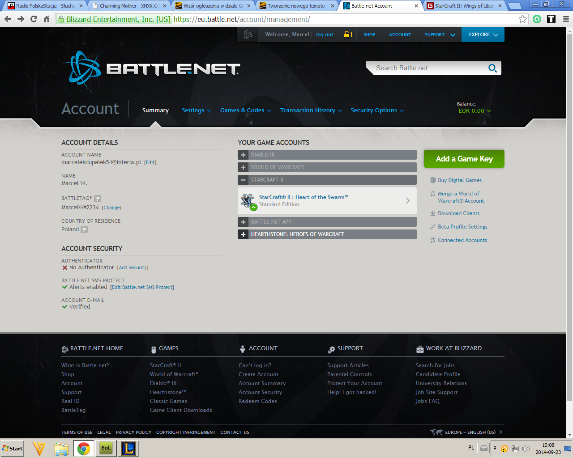Click the Add a Game Key button
Screen dimensions: 573x458
(x=464, y=159)
